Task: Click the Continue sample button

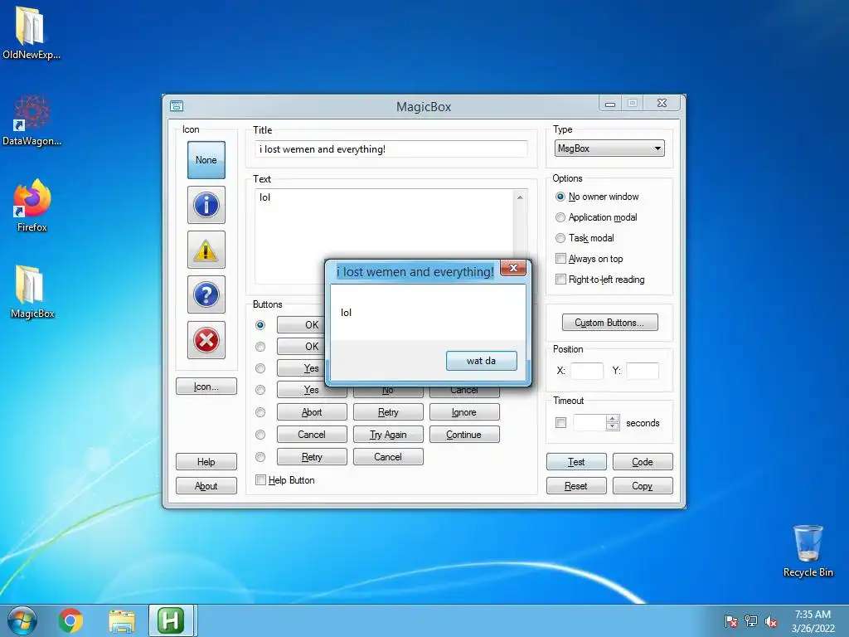Action: coord(464,435)
